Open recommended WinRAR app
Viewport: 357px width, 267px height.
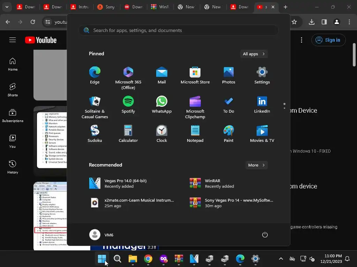[x=212, y=184]
